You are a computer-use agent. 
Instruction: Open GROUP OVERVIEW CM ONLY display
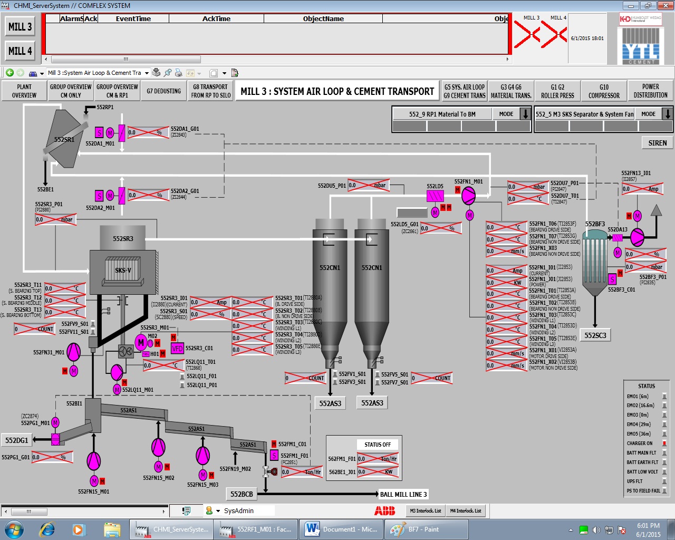71,91
